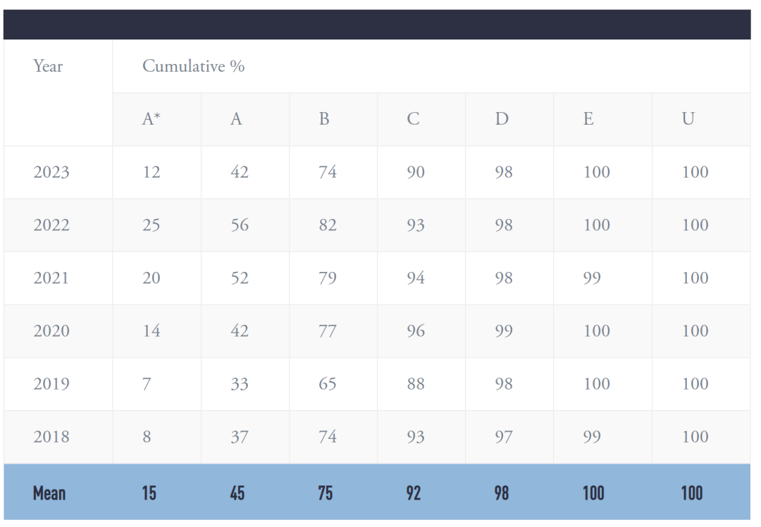Image resolution: width=761 pixels, height=527 pixels.
Task: Select the Mean row label
Action: (x=49, y=493)
